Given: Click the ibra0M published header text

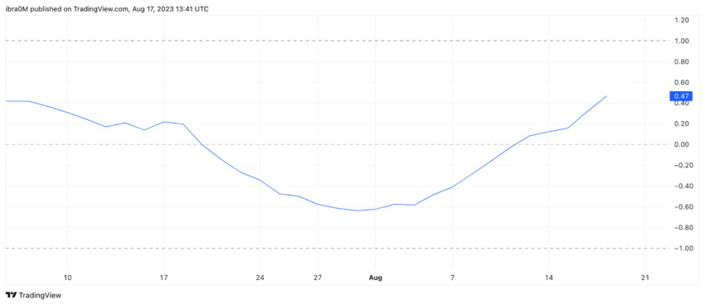Looking at the screenshot, I should (x=106, y=9).
